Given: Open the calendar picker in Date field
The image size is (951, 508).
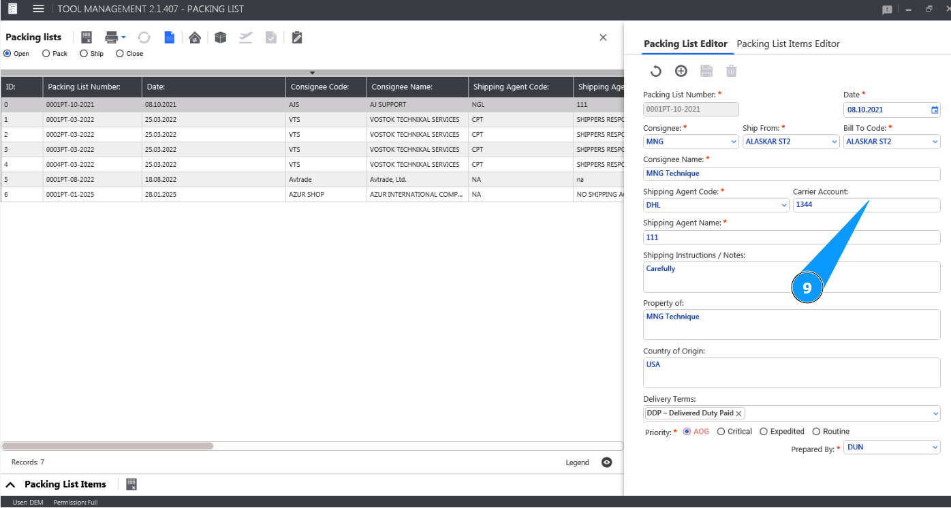Looking at the screenshot, I should [935, 110].
